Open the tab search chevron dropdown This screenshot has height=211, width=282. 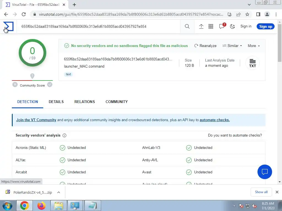tap(249, 5)
